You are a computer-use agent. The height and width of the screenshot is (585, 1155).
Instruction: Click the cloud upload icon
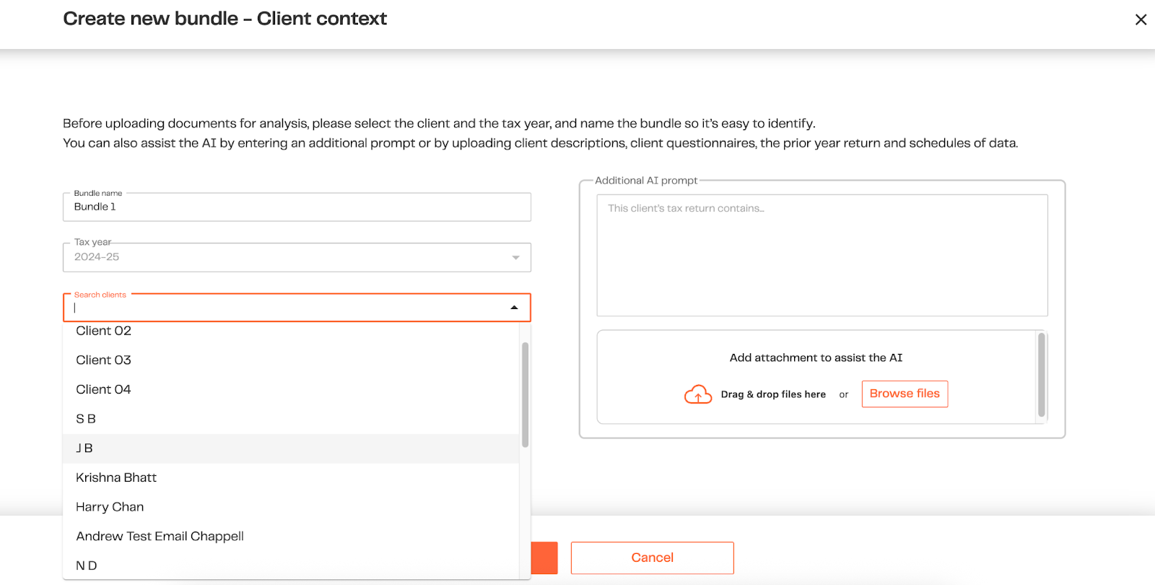[x=697, y=394]
